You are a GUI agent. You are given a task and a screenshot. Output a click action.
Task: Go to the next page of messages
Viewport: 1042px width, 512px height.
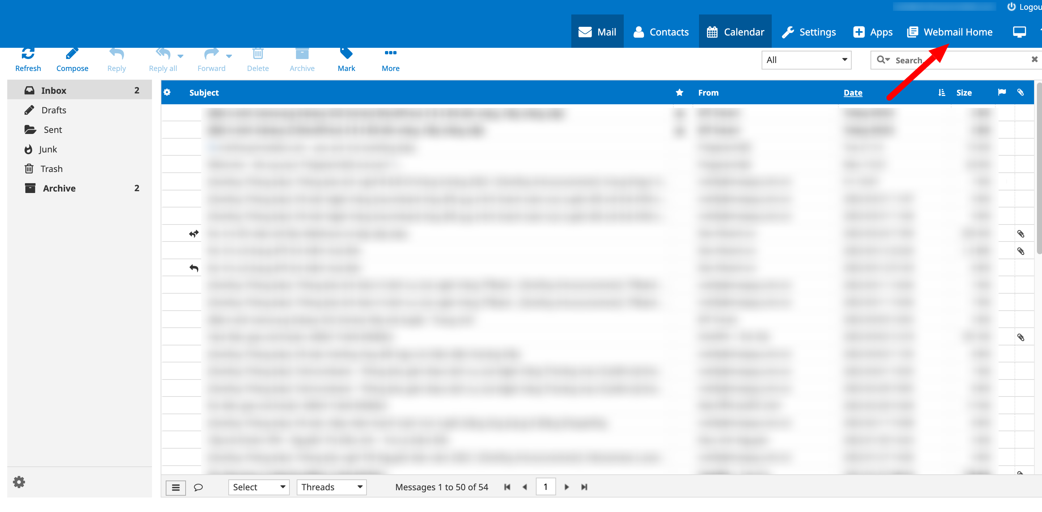click(x=566, y=487)
